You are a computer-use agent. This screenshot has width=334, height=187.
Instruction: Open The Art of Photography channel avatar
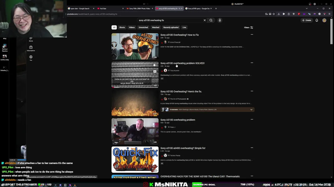coord(165,99)
